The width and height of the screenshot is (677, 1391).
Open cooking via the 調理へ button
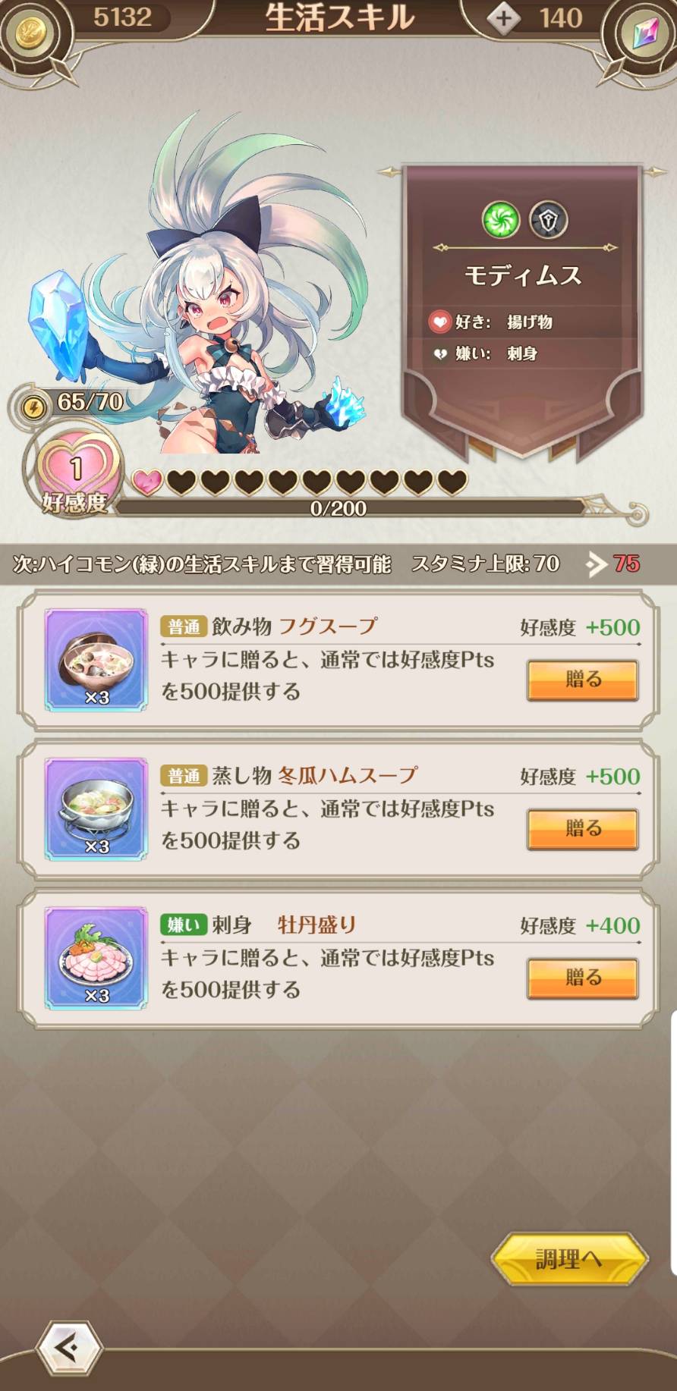tap(569, 1260)
